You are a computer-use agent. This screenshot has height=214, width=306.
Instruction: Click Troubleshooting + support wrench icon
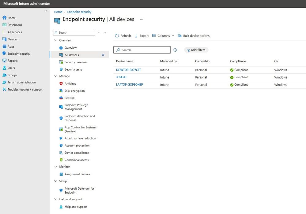[x=4, y=89]
